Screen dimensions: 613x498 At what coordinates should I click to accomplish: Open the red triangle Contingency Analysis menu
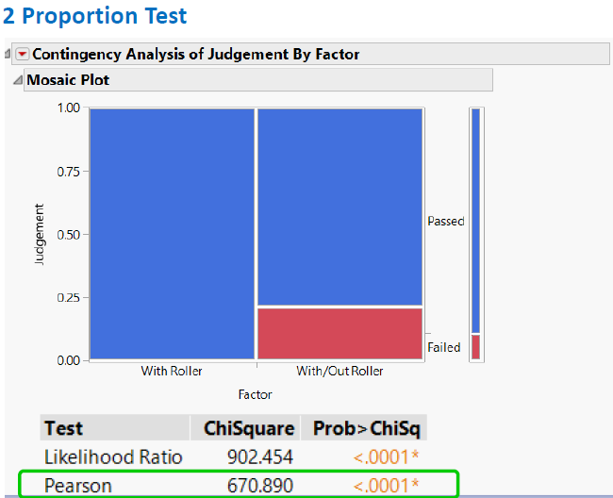coord(23,54)
